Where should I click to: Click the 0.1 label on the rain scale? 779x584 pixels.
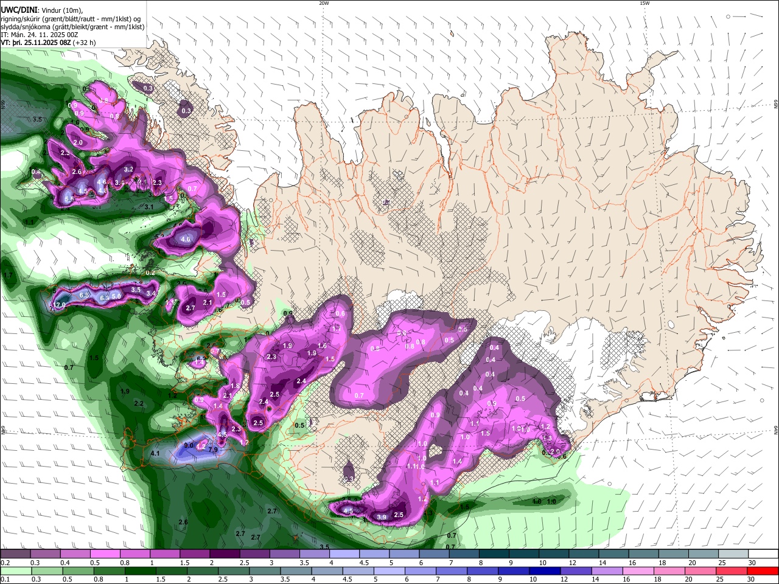5,580
